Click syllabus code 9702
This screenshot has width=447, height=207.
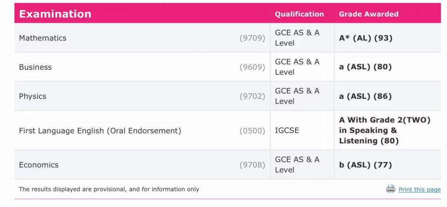click(x=252, y=96)
